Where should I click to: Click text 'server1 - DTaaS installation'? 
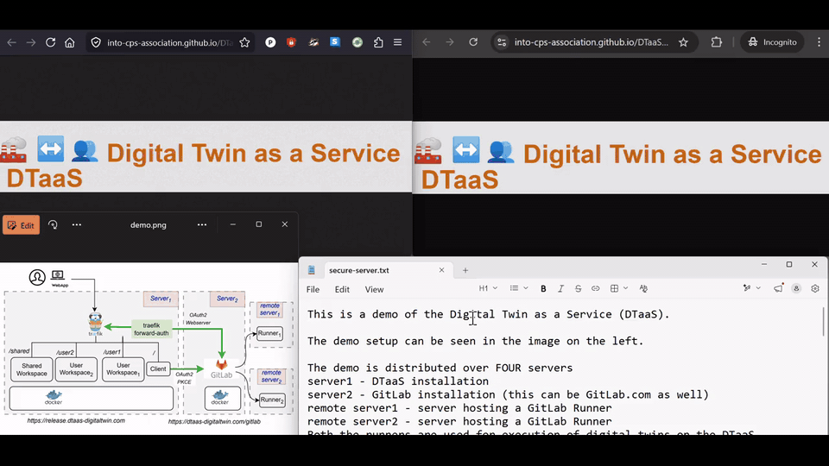click(398, 381)
